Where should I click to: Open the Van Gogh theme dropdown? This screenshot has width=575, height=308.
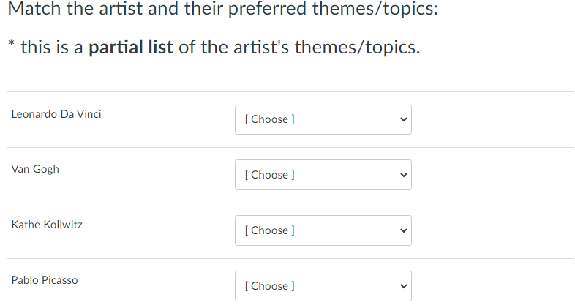[x=323, y=175]
